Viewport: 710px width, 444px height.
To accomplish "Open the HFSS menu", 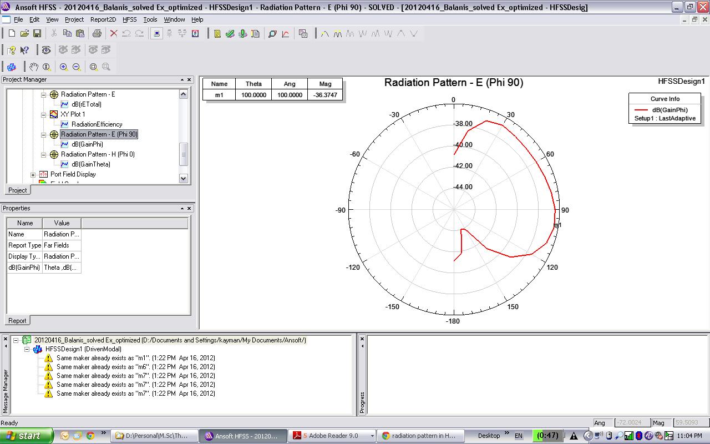I will [129, 19].
